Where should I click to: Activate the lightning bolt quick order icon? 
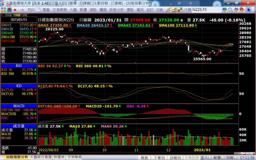tap(169, 10)
